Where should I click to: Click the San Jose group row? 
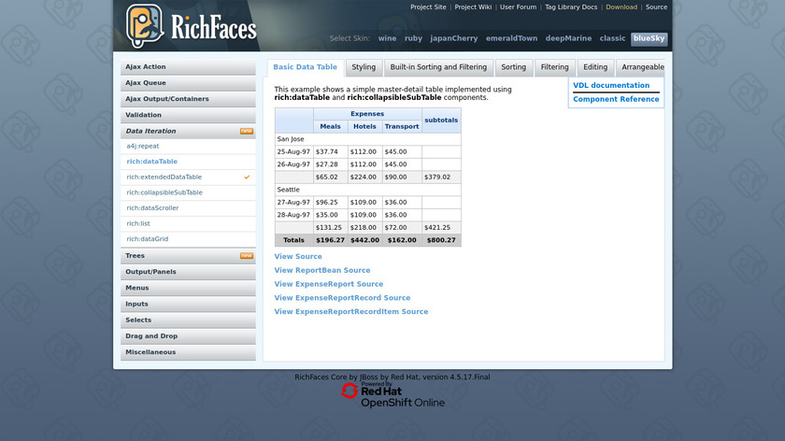(368, 139)
